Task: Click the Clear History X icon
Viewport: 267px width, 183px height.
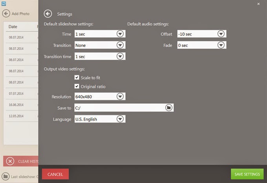Action: (10, 161)
